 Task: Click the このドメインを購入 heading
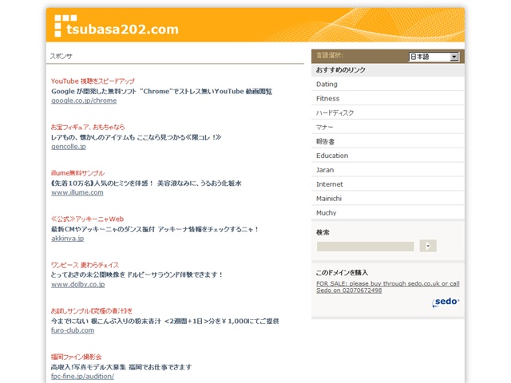(x=342, y=273)
